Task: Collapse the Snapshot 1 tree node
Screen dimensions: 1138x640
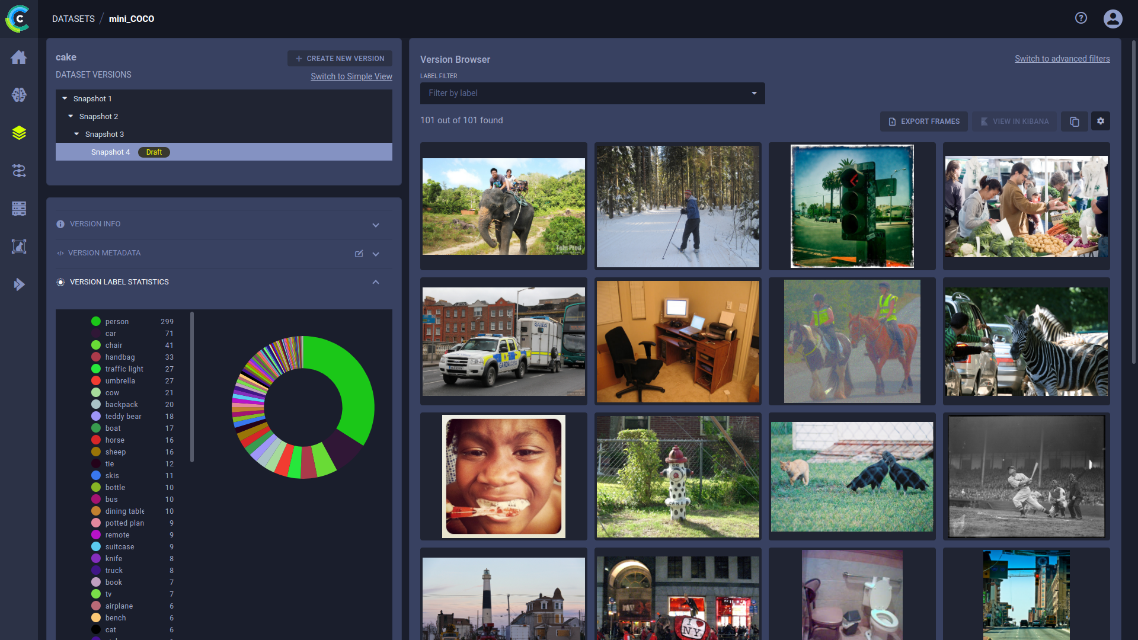Action: [x=65, y=99]
